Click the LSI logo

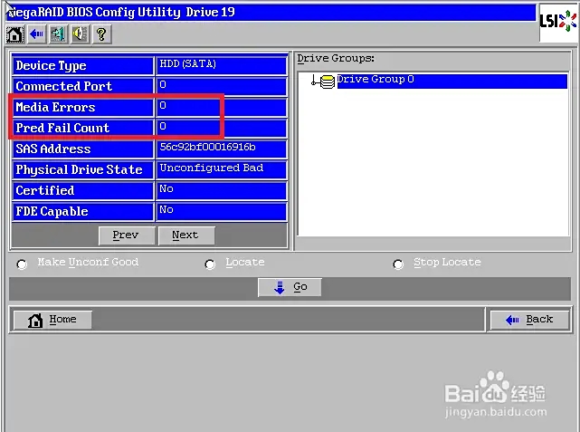click(x=558, y=22)
